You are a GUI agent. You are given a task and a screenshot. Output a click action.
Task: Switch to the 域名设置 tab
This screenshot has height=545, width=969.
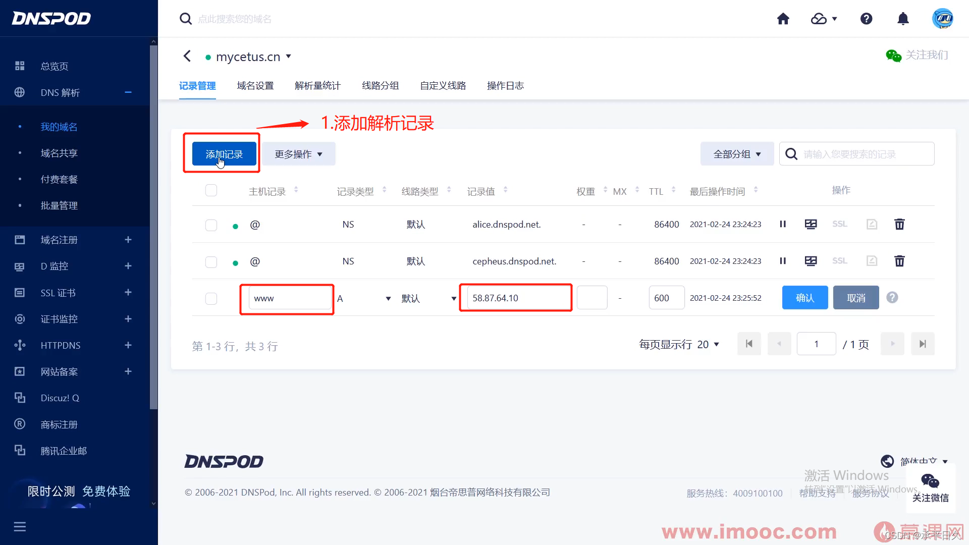(255, 86)
